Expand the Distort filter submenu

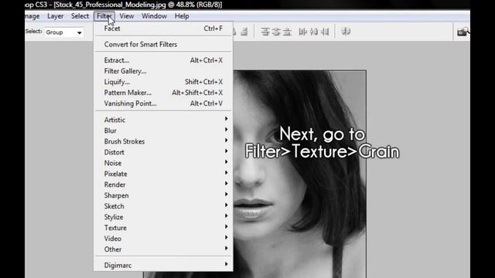pos(163,152)
